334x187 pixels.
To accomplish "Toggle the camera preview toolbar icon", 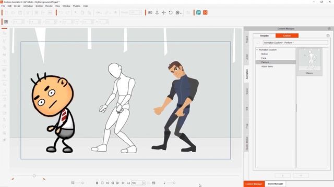I will pos(150,12).
